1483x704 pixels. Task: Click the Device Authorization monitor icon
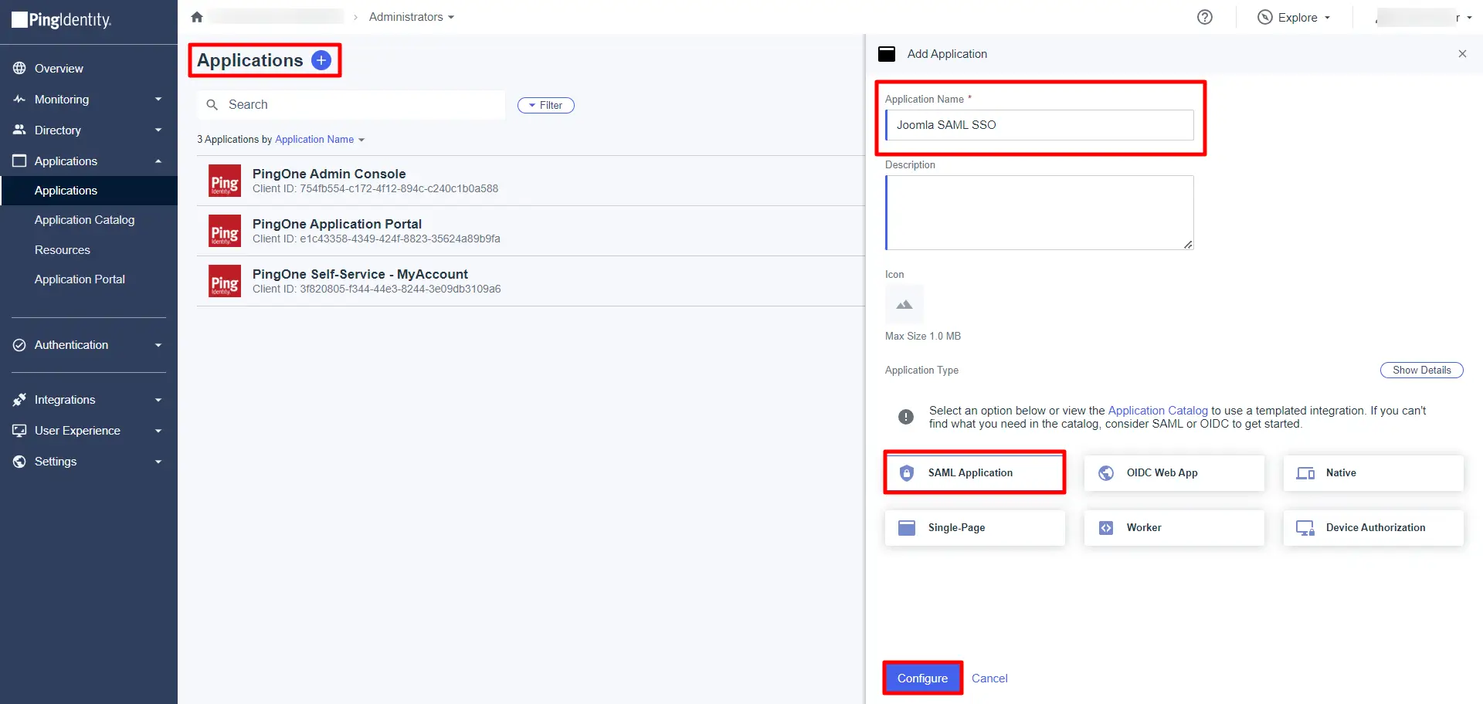(x=1305, y=528)
